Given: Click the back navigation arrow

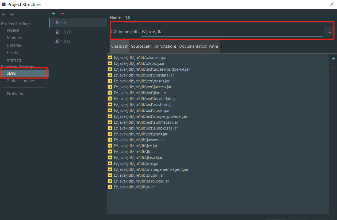Looking at the screenshot, I should 4,14.
